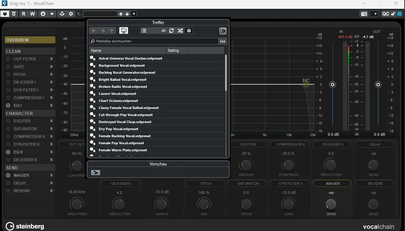
Task: Load the previous preset with up arrow
Action: tap(121, 14)
